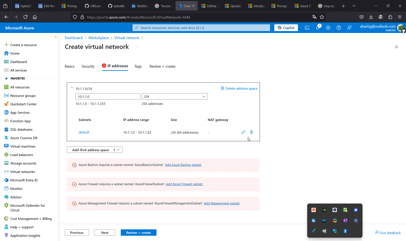Edit the default subnet with the pencil icon
The height and width of the screenshot is (241, 406).
tap(243, 132)
